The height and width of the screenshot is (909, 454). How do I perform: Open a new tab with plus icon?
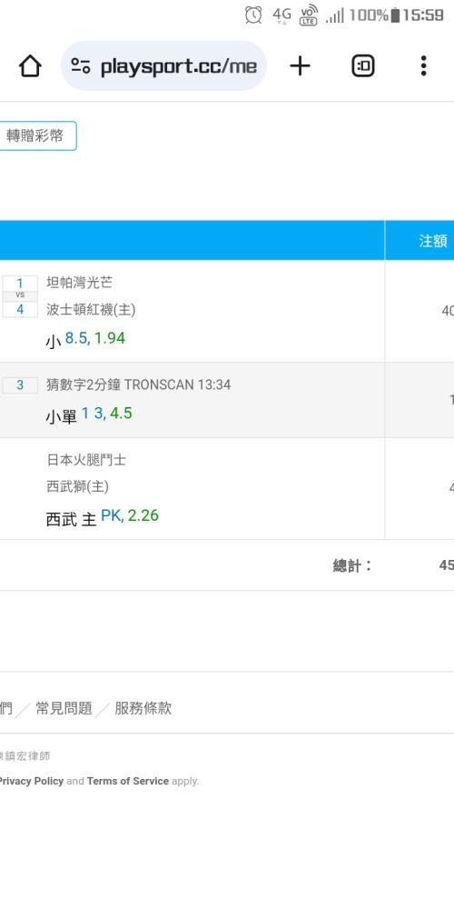pyautogui.click(x=300, y=66)
